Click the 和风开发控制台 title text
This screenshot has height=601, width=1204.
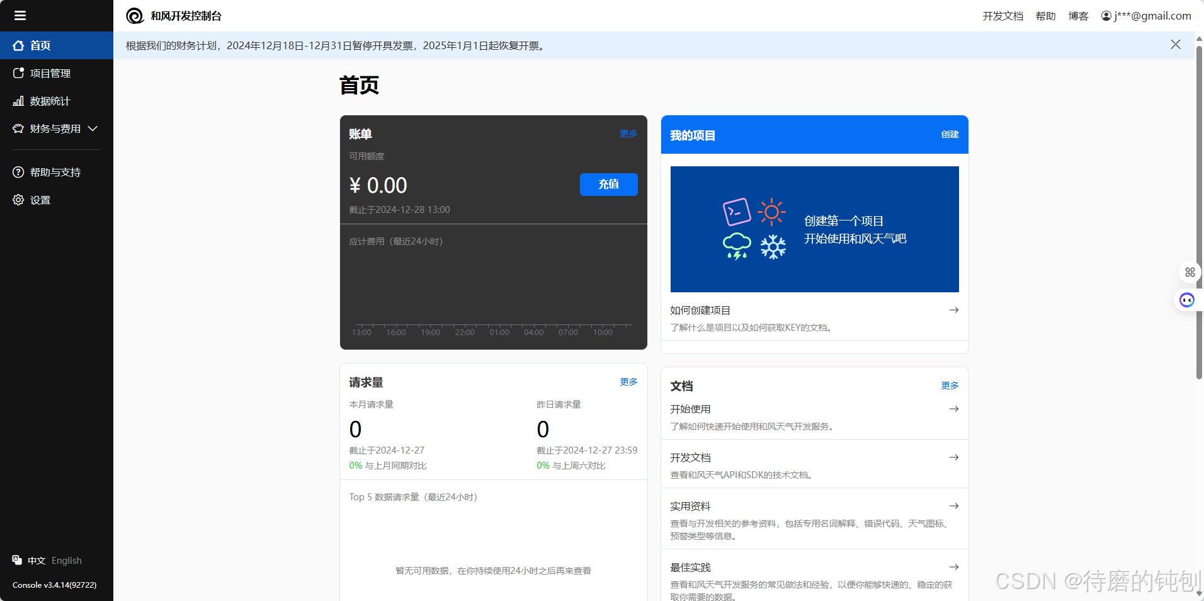tap(186, 16)
